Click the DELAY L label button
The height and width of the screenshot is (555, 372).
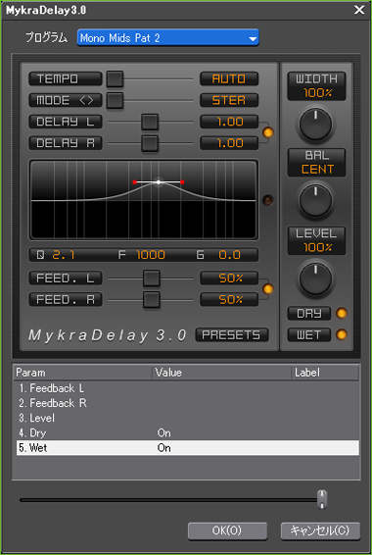pos(66,123)
